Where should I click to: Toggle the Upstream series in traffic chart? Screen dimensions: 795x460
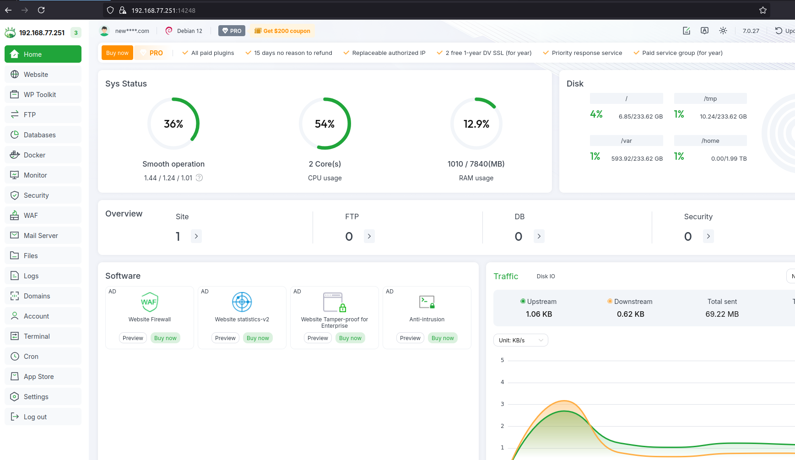coord(538,302)
